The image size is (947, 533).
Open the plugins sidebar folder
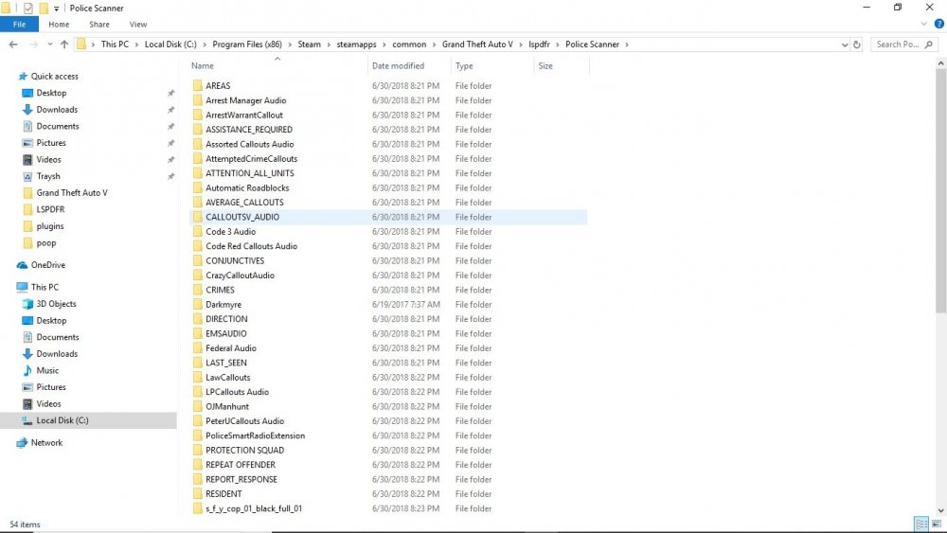tap(49, 225)
